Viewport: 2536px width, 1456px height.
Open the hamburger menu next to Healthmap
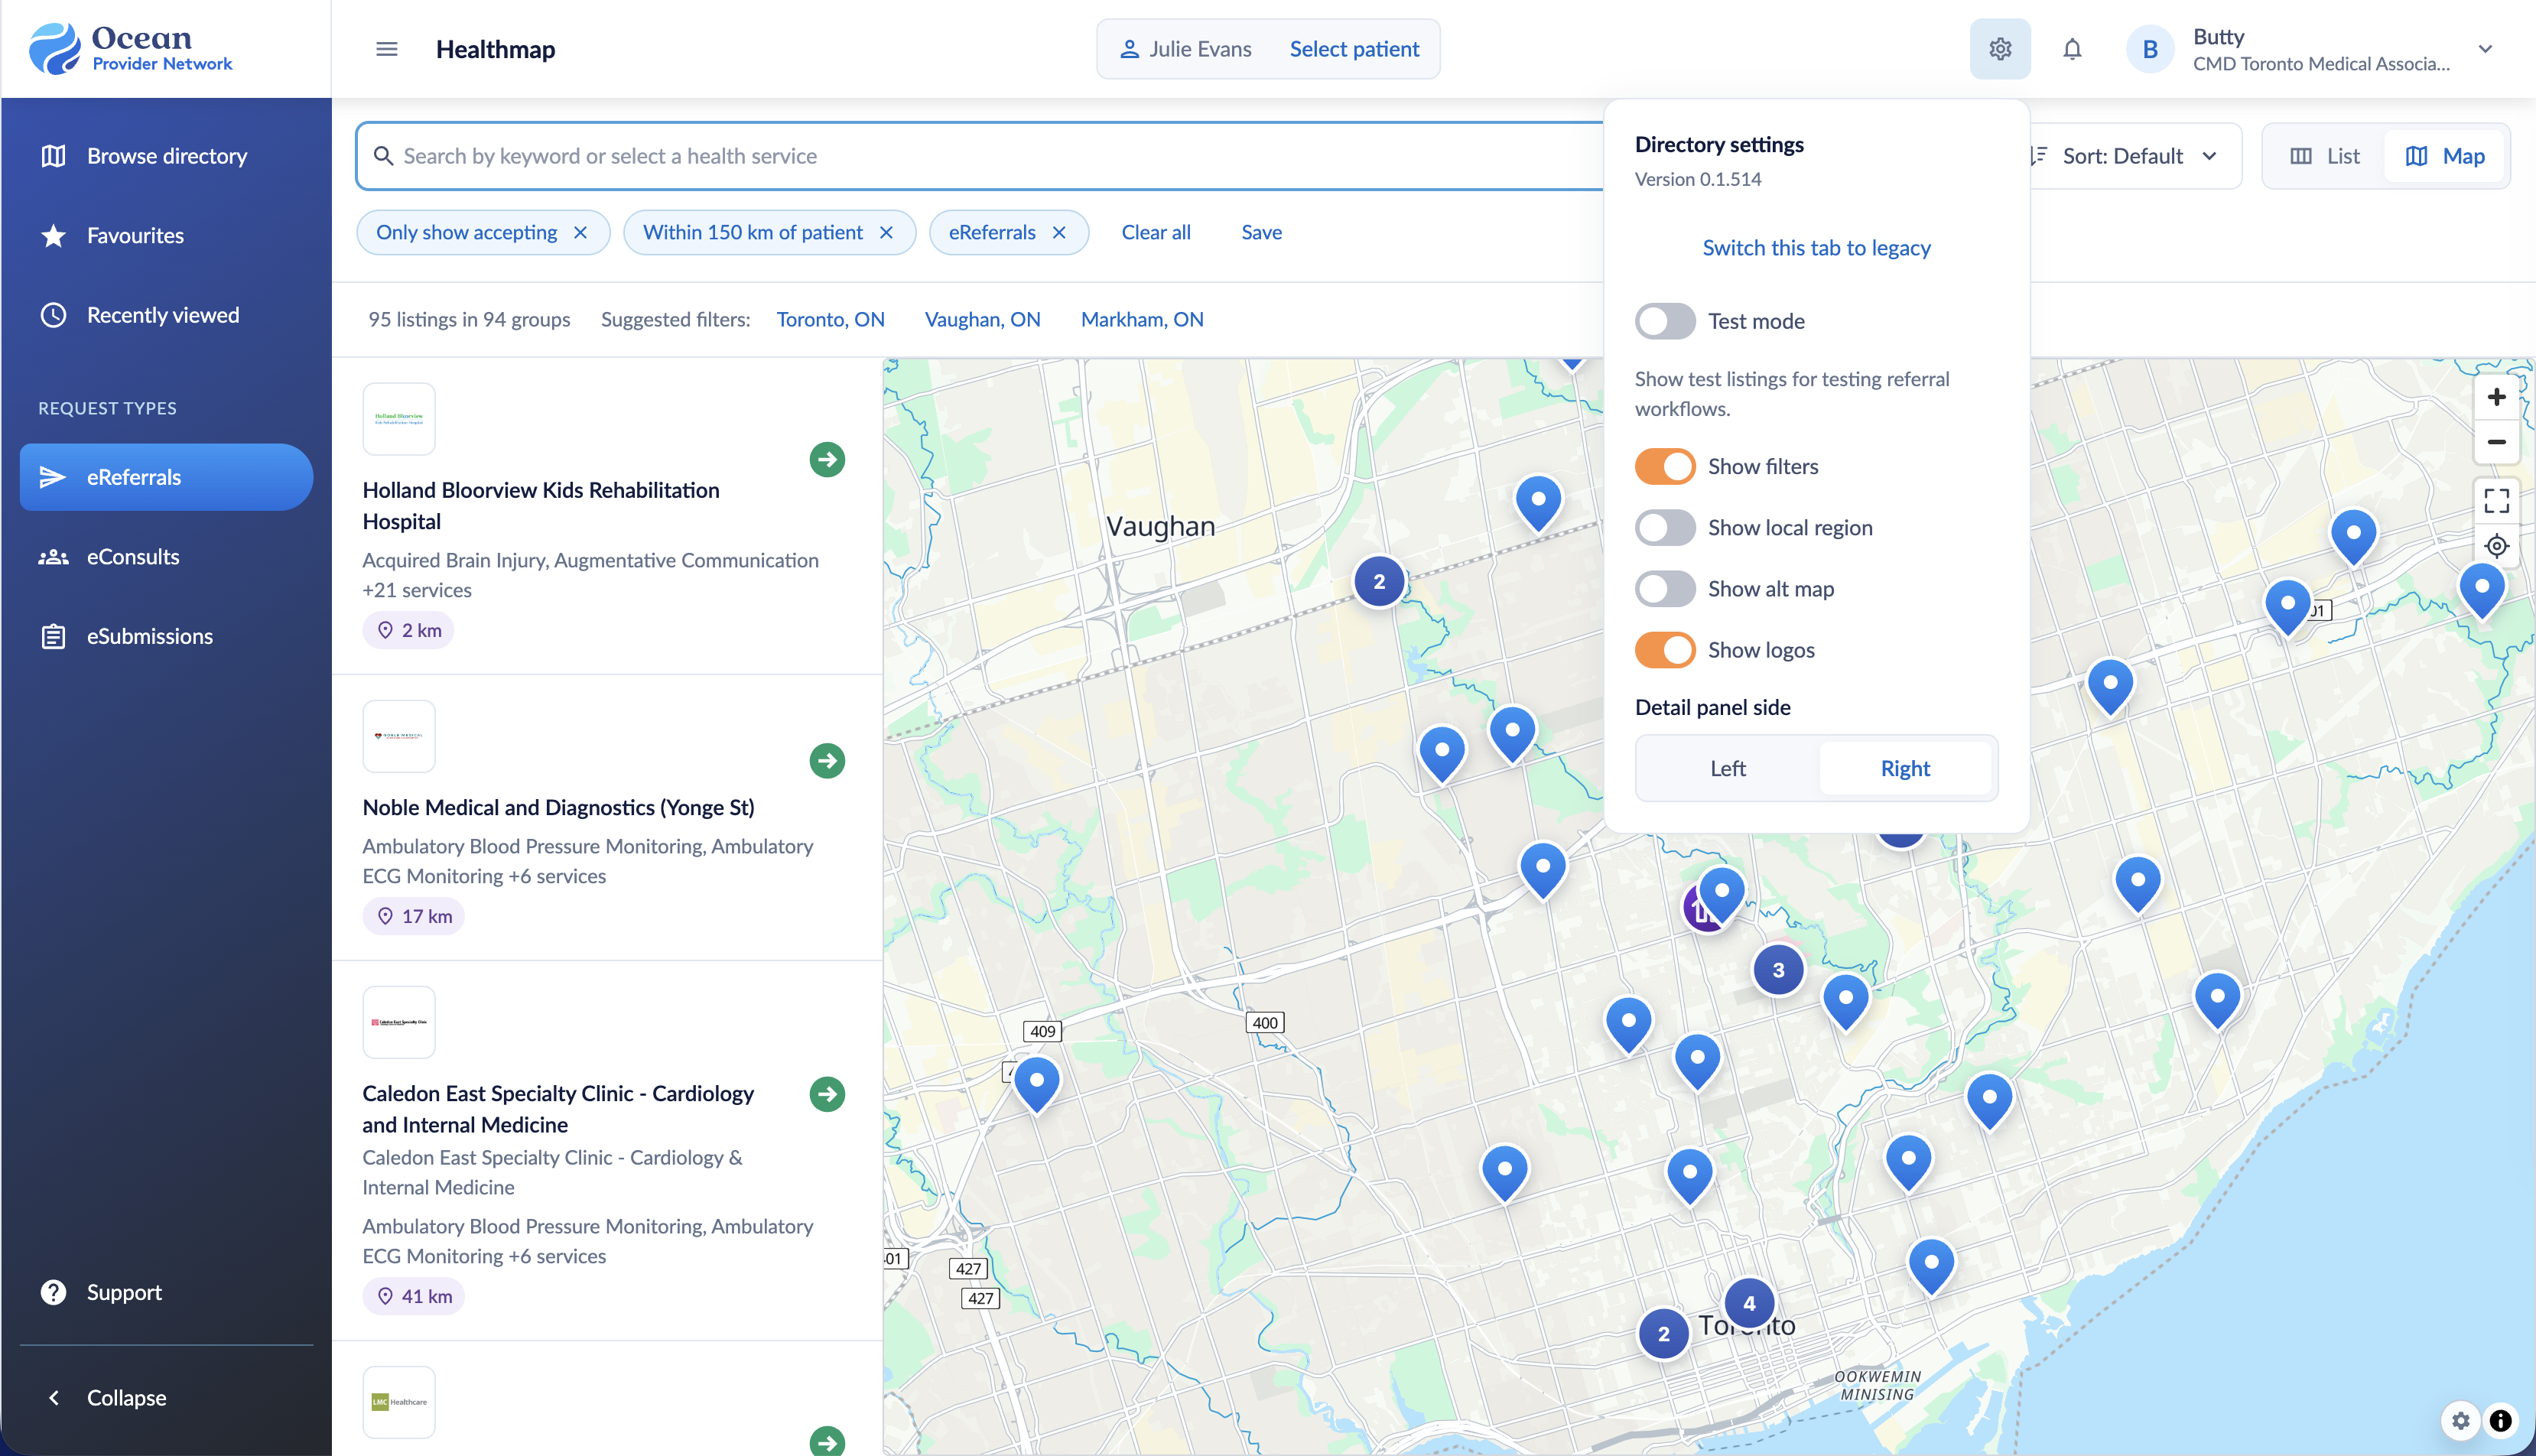[386, 49]
